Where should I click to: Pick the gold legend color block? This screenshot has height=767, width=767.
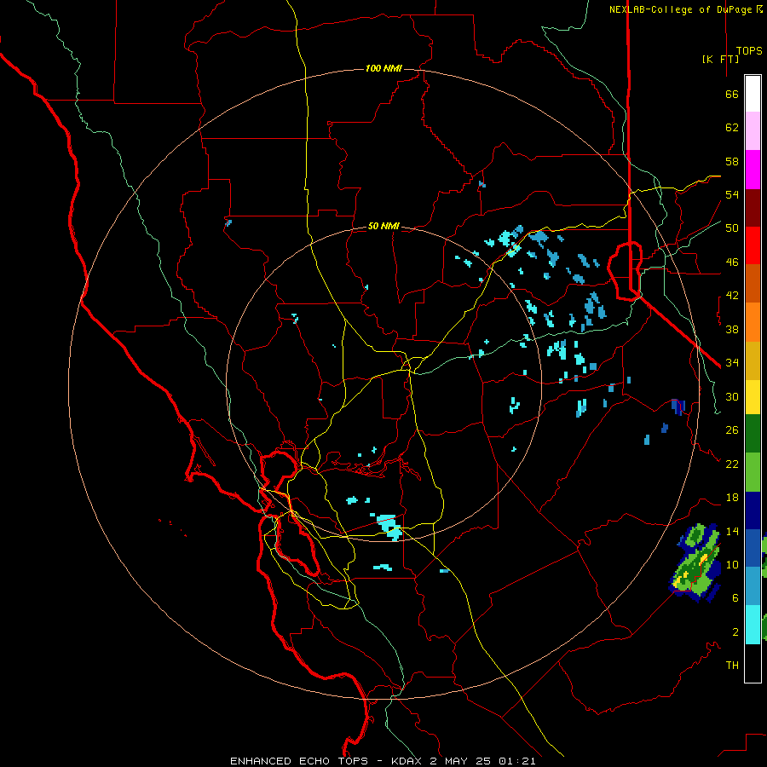coord(753,360)
